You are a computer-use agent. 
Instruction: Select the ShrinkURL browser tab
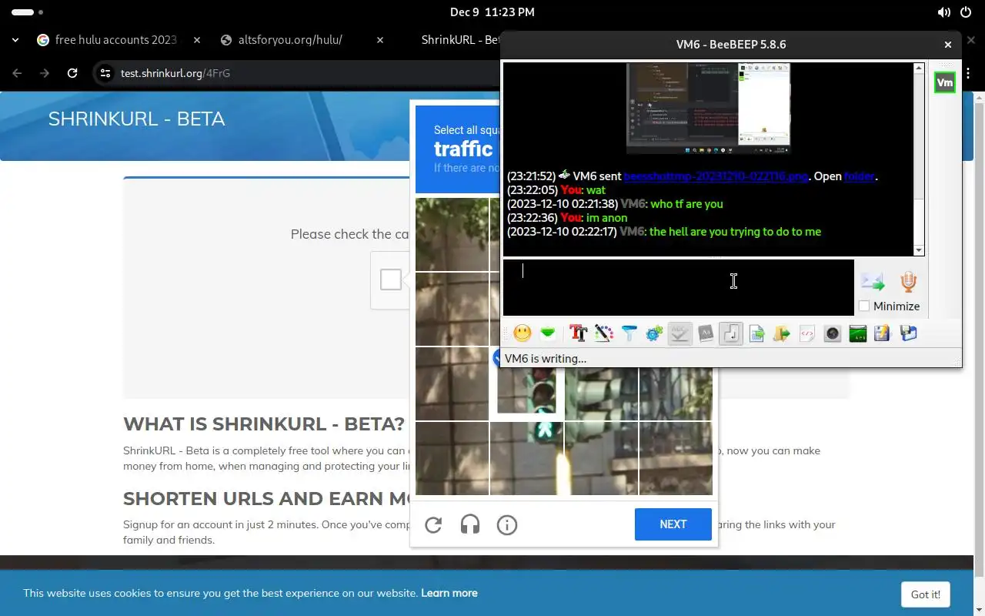click(x=459, y=40)
